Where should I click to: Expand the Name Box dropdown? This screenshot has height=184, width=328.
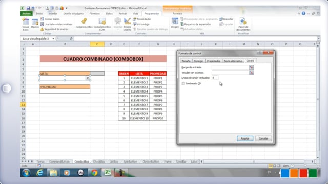tap(53, 39)
